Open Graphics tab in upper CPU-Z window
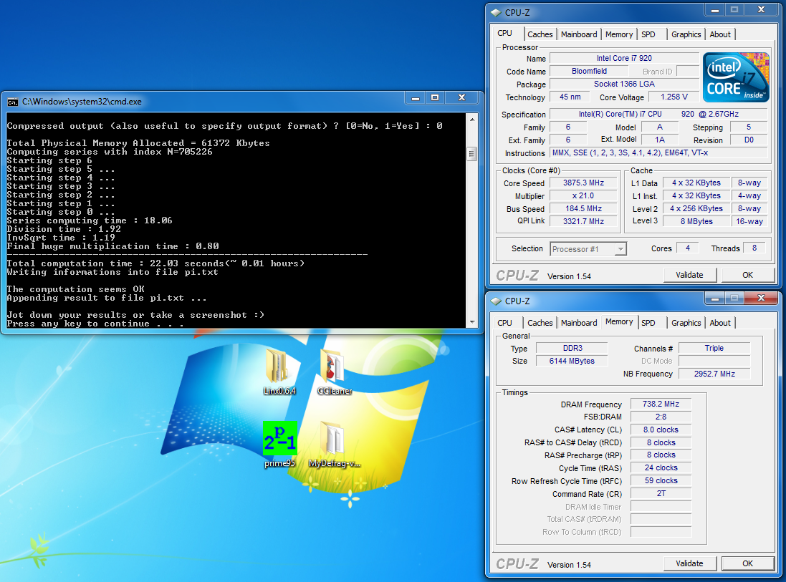 point(686,34)
